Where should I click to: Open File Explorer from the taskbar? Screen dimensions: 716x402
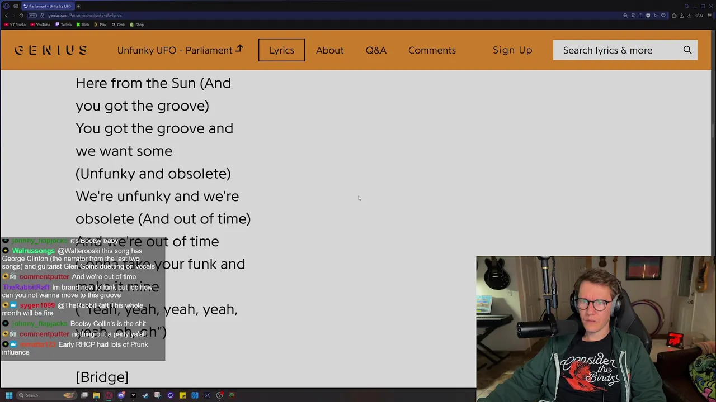coord(96,395)
